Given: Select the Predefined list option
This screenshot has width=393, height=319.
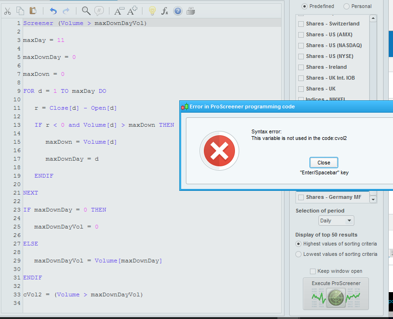Looking at the screenshot, I should coord(304,6).
